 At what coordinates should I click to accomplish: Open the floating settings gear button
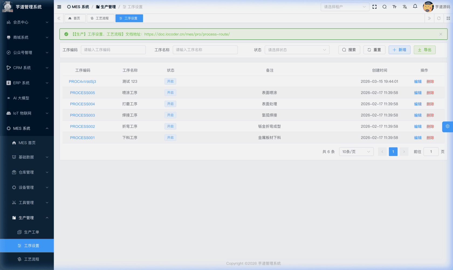tap(447, 126)
